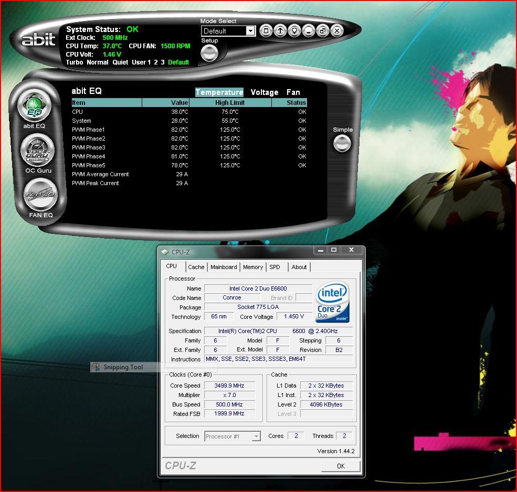Image resolution: width=517 pixels, height=492 pixels.
Task: Click the Core Speed value 3499.9 MHz
Action: click(x=229, y=386)
